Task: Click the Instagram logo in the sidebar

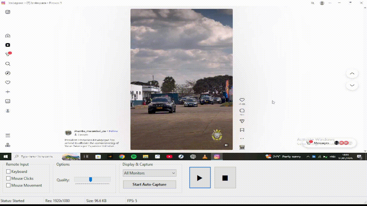Action: pos(8,12)
